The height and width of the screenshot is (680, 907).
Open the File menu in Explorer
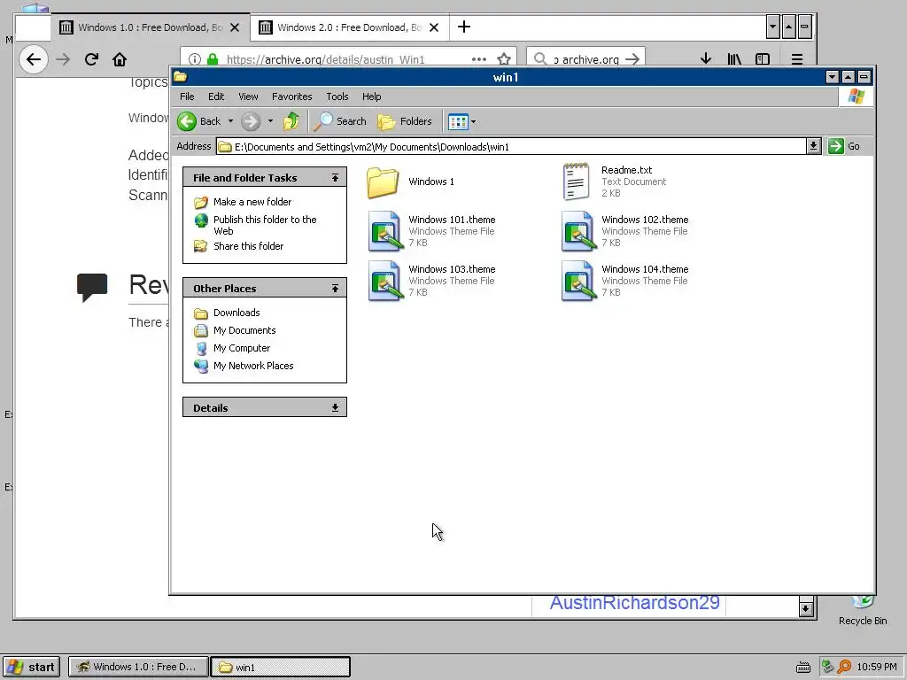coord(187,97)
